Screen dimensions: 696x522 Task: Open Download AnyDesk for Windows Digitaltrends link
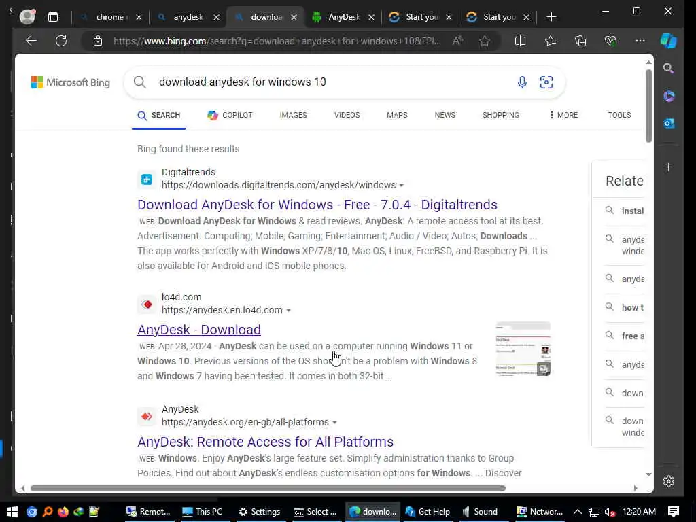[x=317, y=205]
